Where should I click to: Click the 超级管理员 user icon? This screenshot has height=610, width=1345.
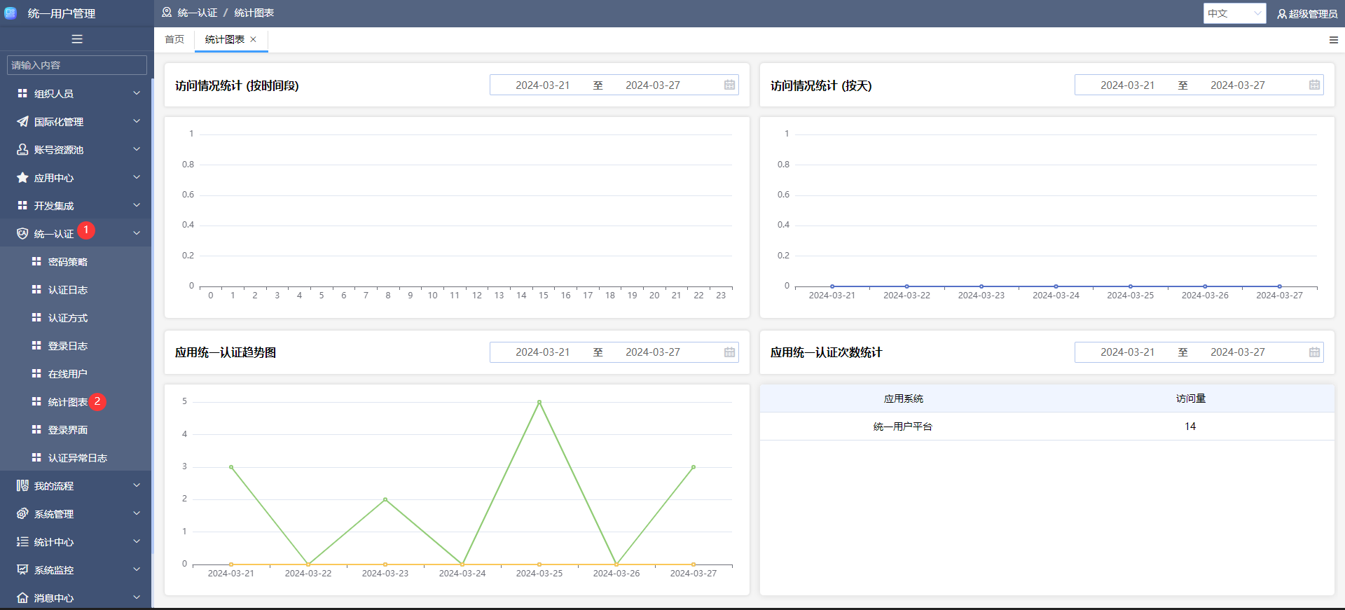[x=1282, y=13]
